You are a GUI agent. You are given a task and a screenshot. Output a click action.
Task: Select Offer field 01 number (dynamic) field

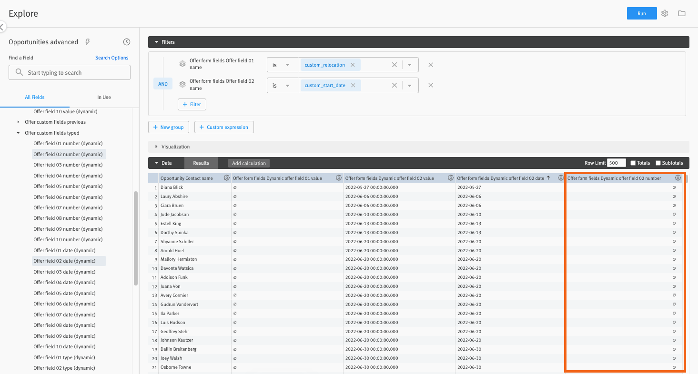[68, 143]
